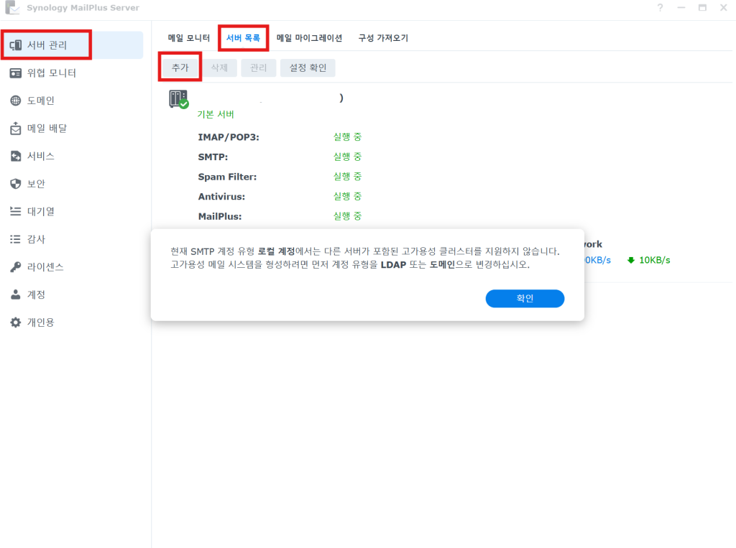The image size is (736, 548).
Task: Switch to the 메일 마이그레이션 tab
Action: (309, 38)
